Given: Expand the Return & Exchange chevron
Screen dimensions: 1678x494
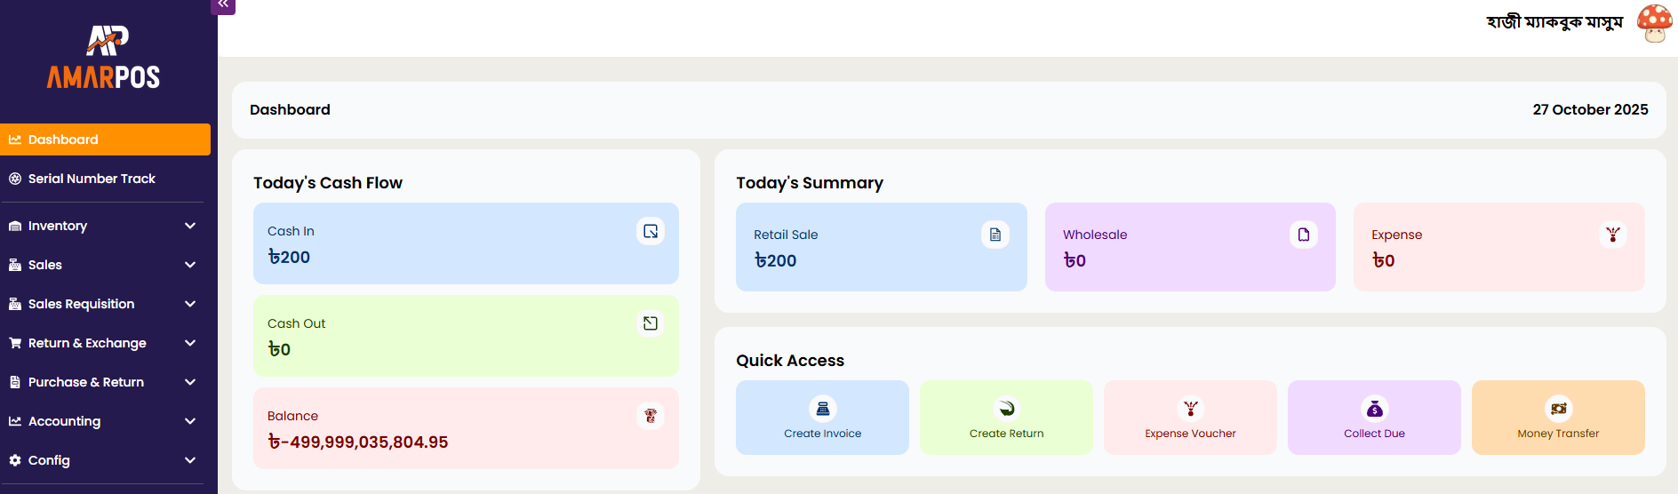Looking at the screenshot, I should (190, 343).
